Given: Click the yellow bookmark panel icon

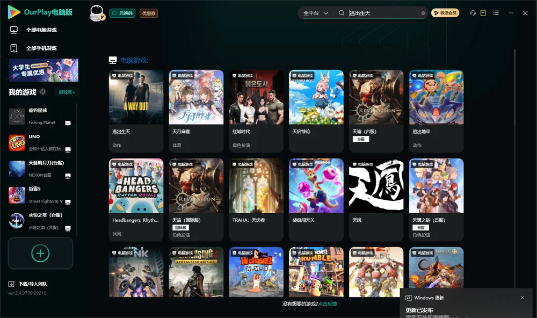Looking at the screenshot, I should point(483,13).
